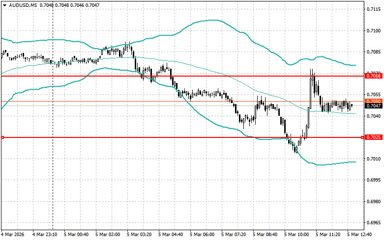
Task: Click the 5 Mar 07:20 time label
Action: pos(234,235)
